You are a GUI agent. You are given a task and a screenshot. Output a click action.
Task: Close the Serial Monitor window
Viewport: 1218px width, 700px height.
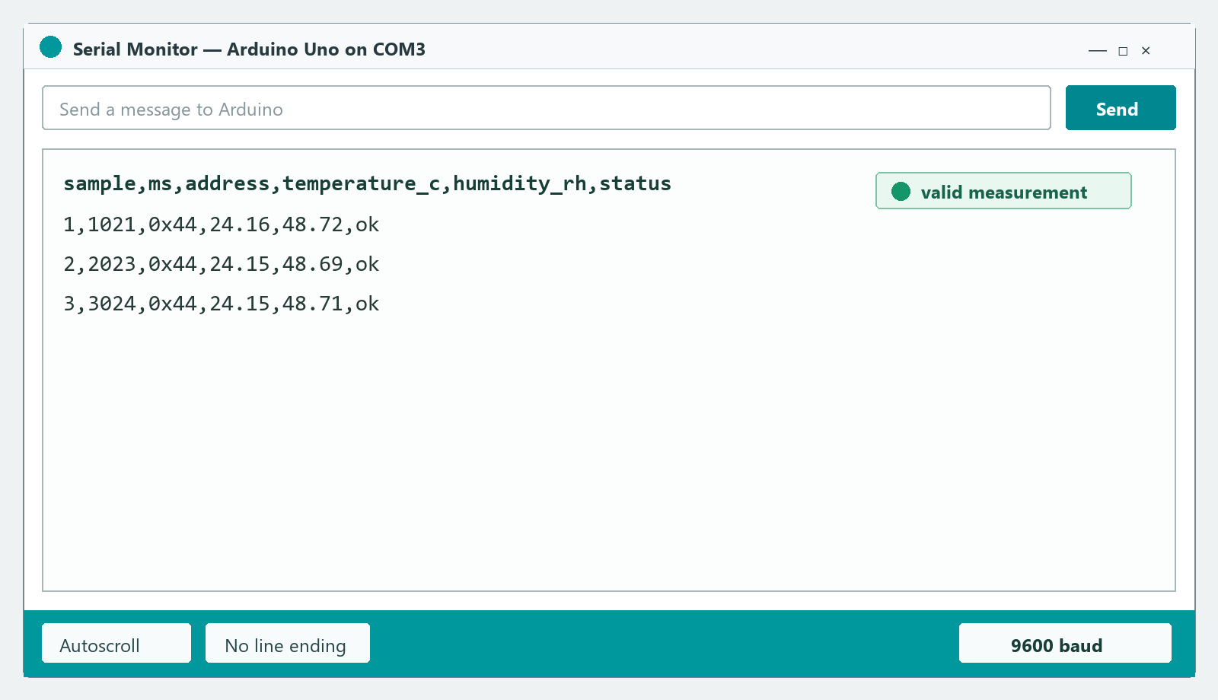1146,51
